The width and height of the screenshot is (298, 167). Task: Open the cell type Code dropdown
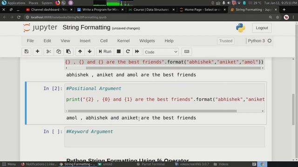click(161, 52)
